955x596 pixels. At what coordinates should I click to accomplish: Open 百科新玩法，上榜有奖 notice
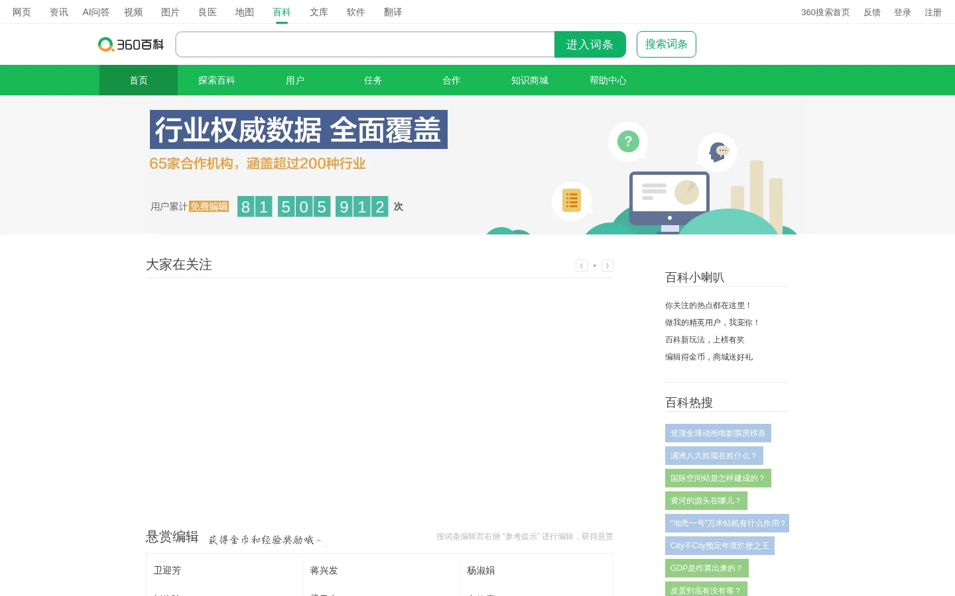pos(705,340)
